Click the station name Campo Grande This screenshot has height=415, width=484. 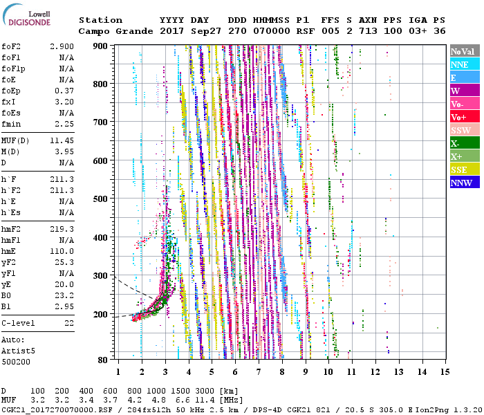[115, 31]
